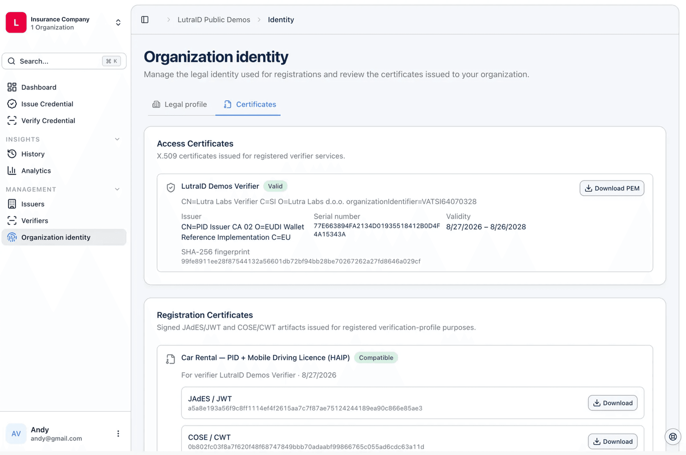Click the Verifiers scan icon
Screen dimensions: 686x455
point(12,221)
